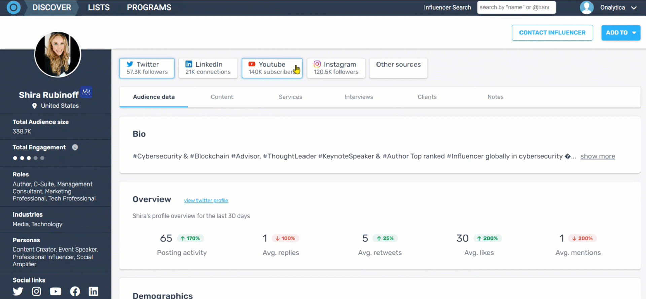Select the Youtube 140K subscribers source

272,68
